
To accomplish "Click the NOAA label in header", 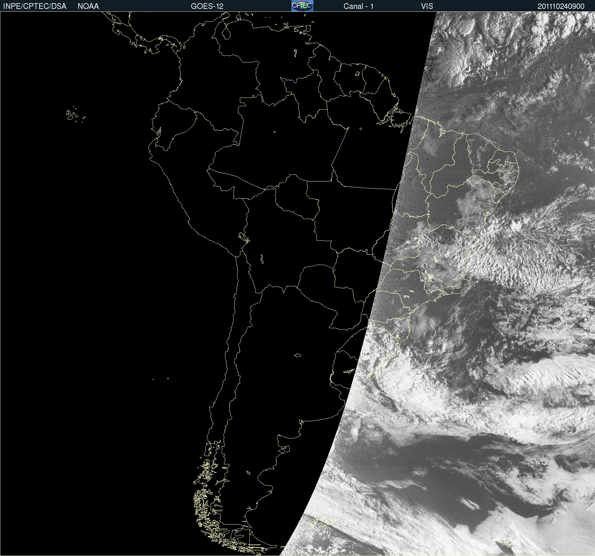I will click(88, 6).
